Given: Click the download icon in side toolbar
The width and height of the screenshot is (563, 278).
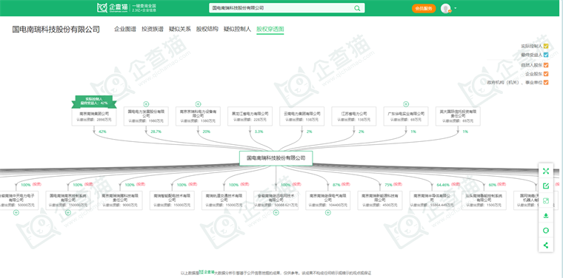Looking at the screenshot, I should click(546, 216).
